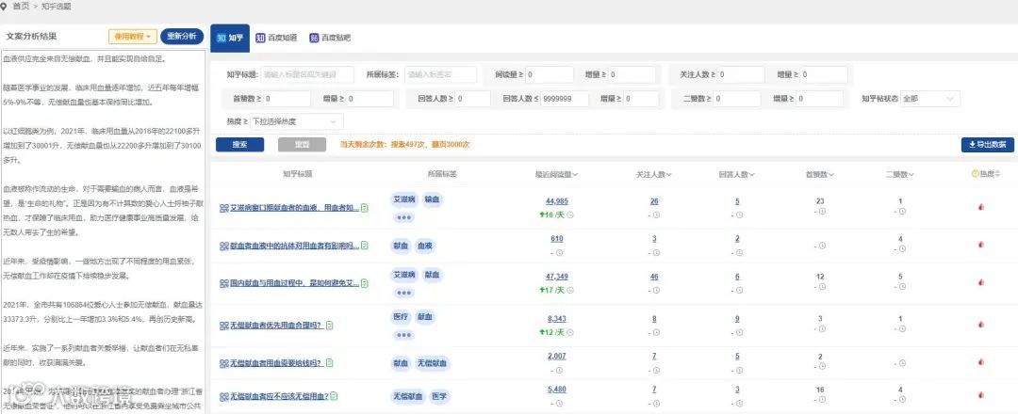Focus the 首赞数 ≥ input field

click(288, 99)
